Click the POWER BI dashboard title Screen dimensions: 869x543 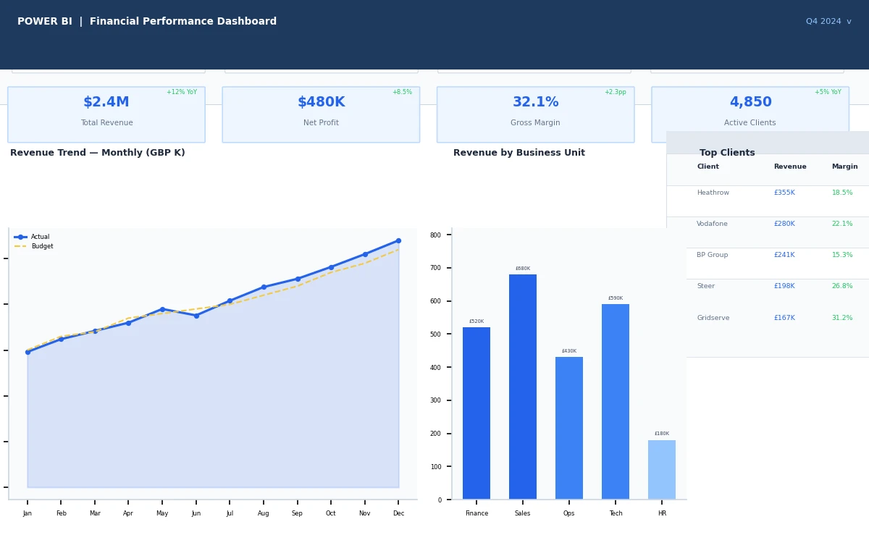147,22
